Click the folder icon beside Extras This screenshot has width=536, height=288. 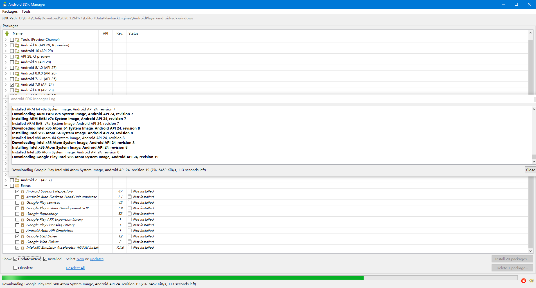pyautogui.click(x=17, y=186)
